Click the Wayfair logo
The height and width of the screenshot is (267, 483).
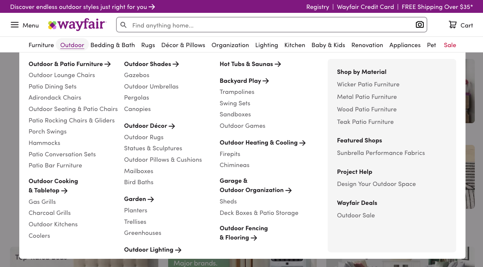77,24
